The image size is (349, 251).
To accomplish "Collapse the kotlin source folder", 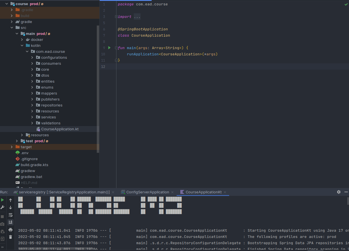I will pyautogui.click(x=22, y=46).
